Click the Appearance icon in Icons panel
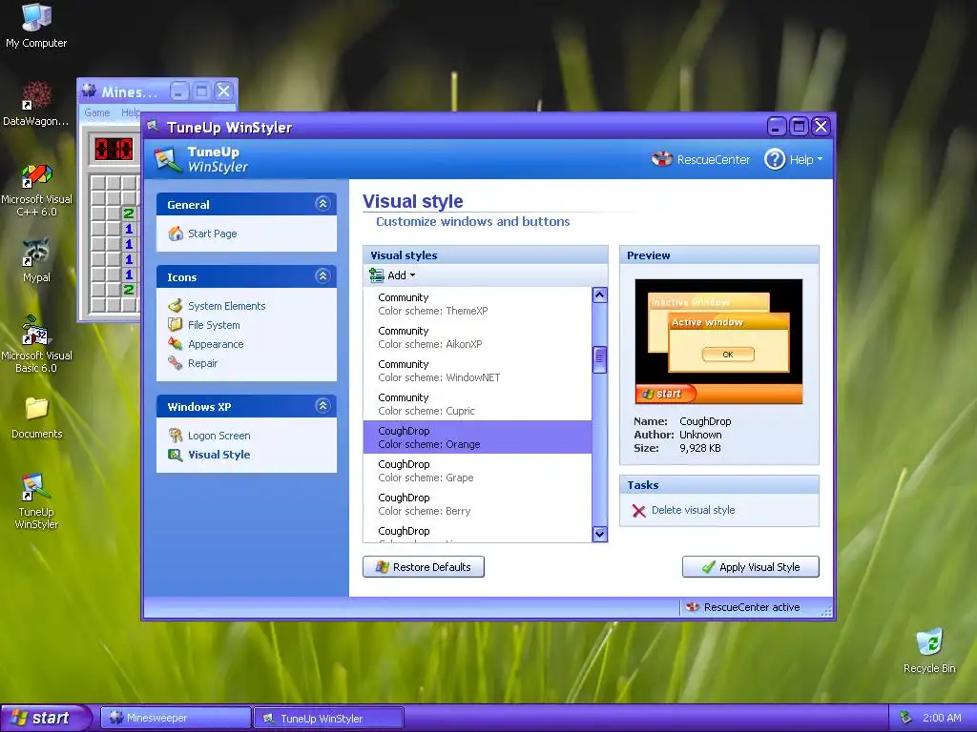Image resolution: width=977 pixels, height=732 pixels. [176, 343]
